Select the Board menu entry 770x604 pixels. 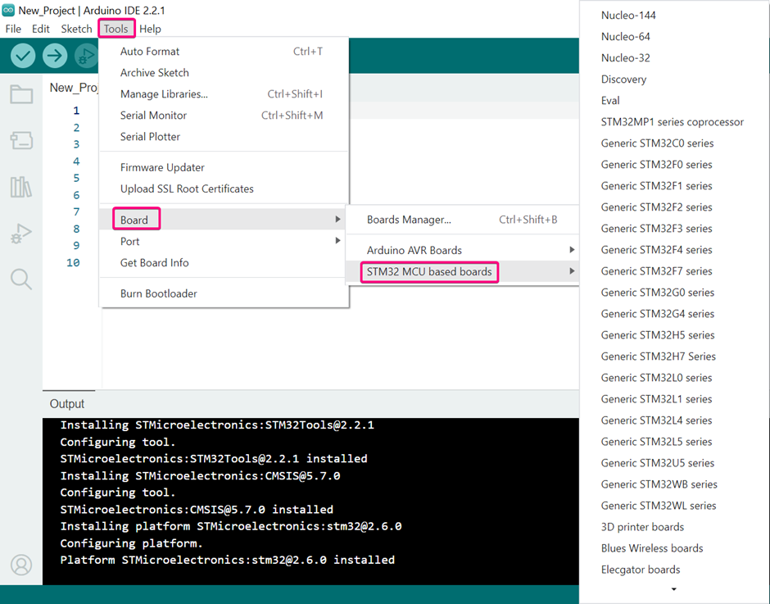coord(224,220)
